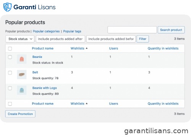Viewport: 191px width, 137px height.
Task: Sort by Quantity in wishlists footer header
Action: [163, 104]
